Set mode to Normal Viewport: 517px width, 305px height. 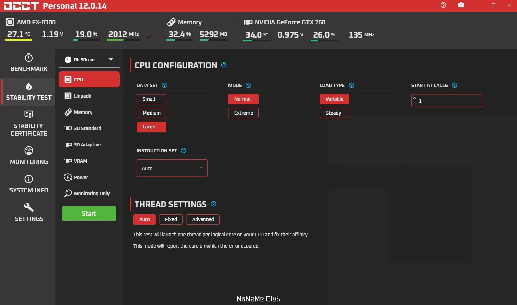point(243,99)
